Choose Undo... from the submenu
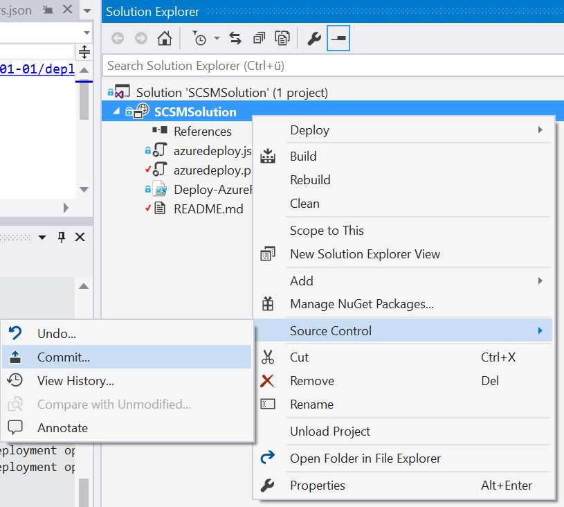This screenshot has width=564, height=507. click(57, 334)
